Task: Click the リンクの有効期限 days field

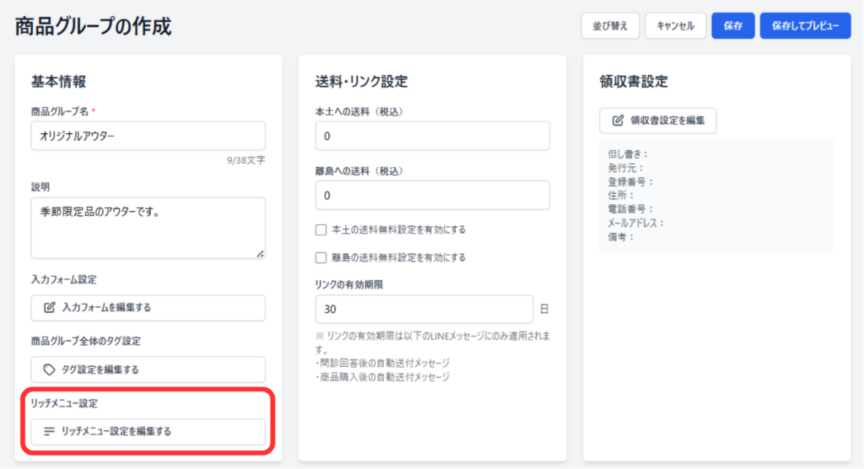Action: coord(424,309)
